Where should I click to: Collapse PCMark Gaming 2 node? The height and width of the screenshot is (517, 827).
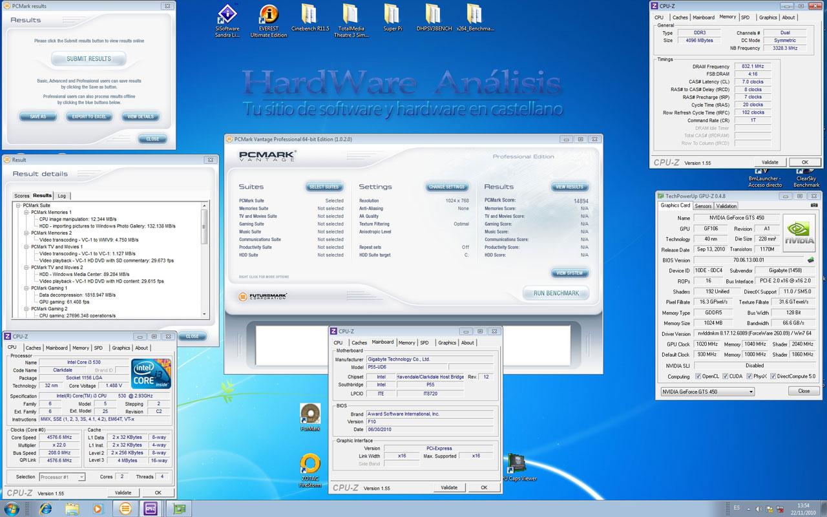click(26, 309)
